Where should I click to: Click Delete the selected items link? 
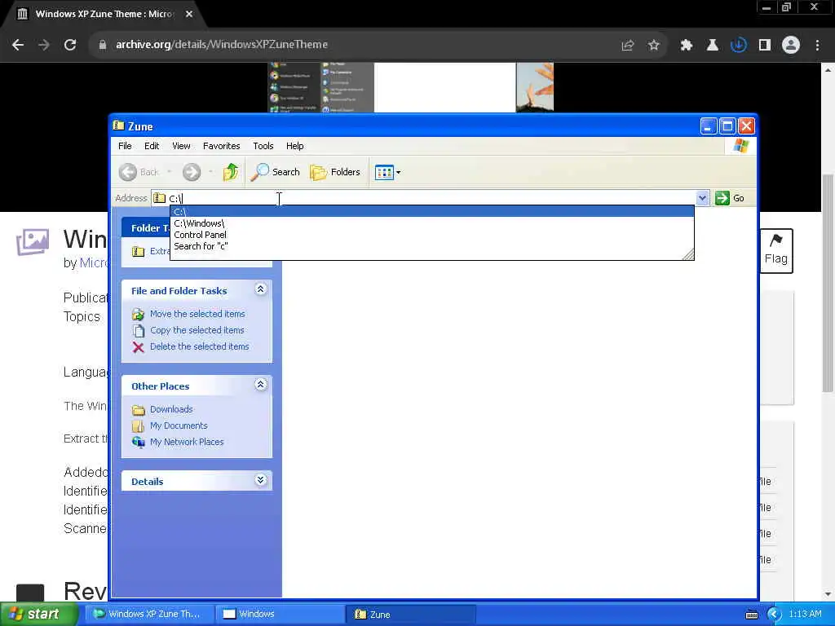pos(200,346)
